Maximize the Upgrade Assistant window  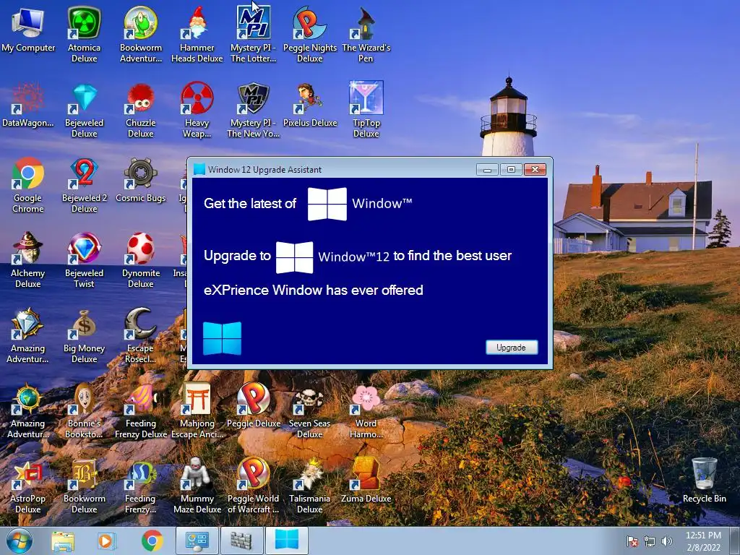click(511, 169)
